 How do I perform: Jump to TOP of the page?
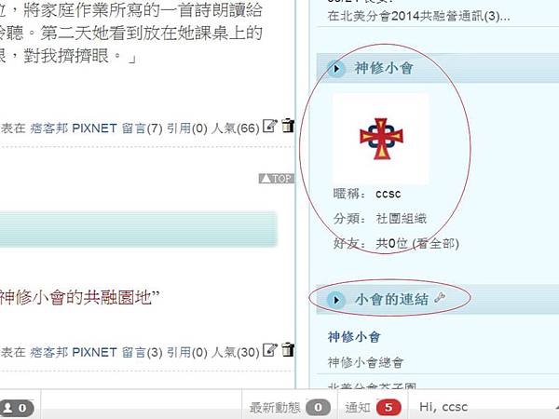point(277,178)
